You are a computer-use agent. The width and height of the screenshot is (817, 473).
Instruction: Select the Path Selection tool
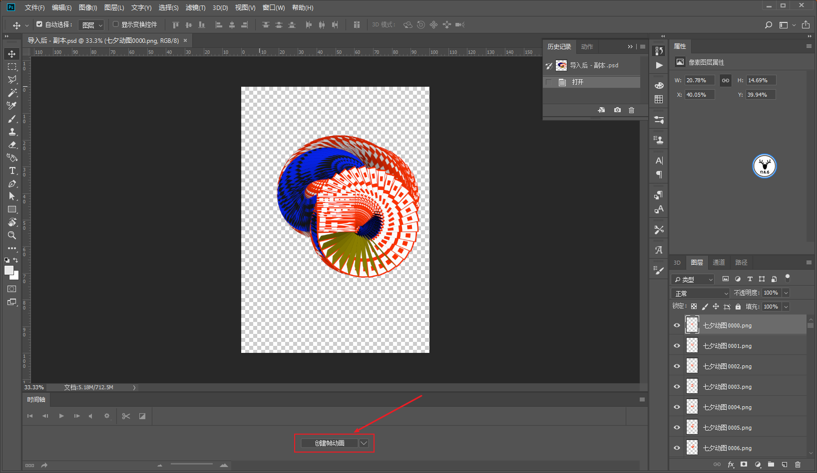point(12,196)
